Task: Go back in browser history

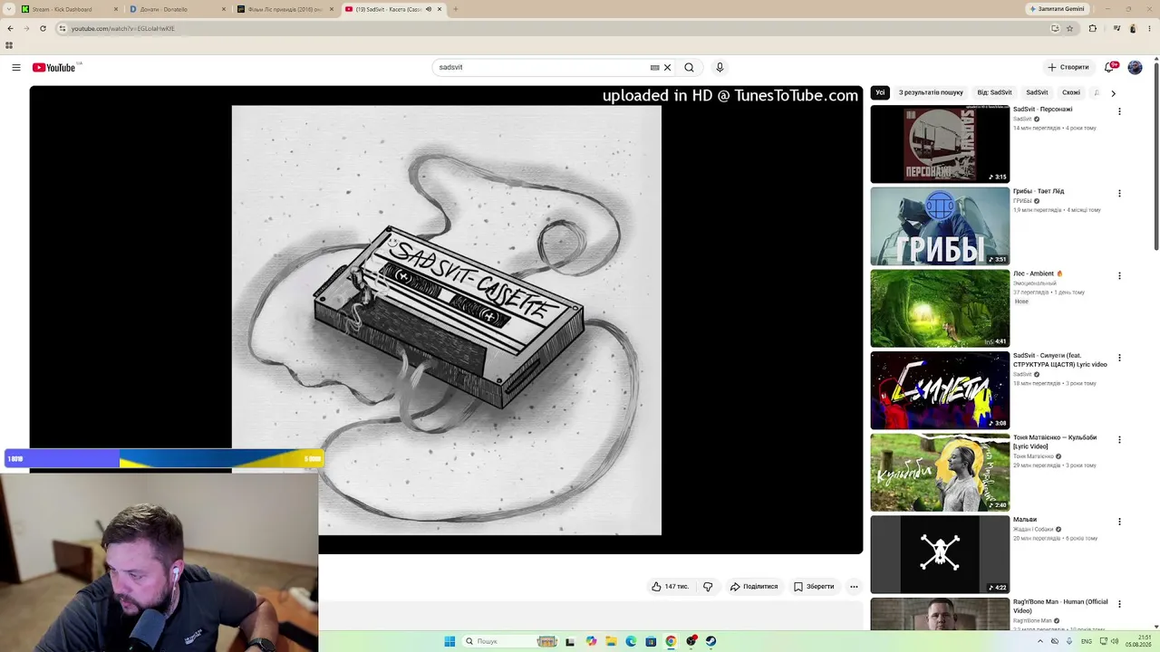Action: click(x=10, y=28)
